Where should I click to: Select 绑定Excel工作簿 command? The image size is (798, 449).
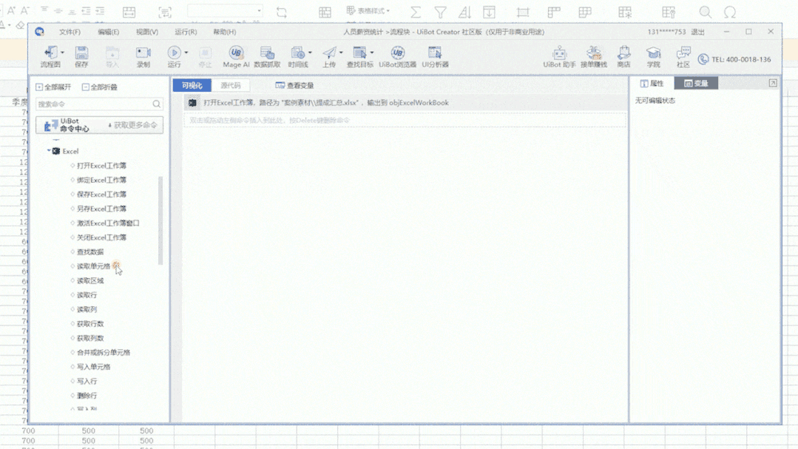101,180
